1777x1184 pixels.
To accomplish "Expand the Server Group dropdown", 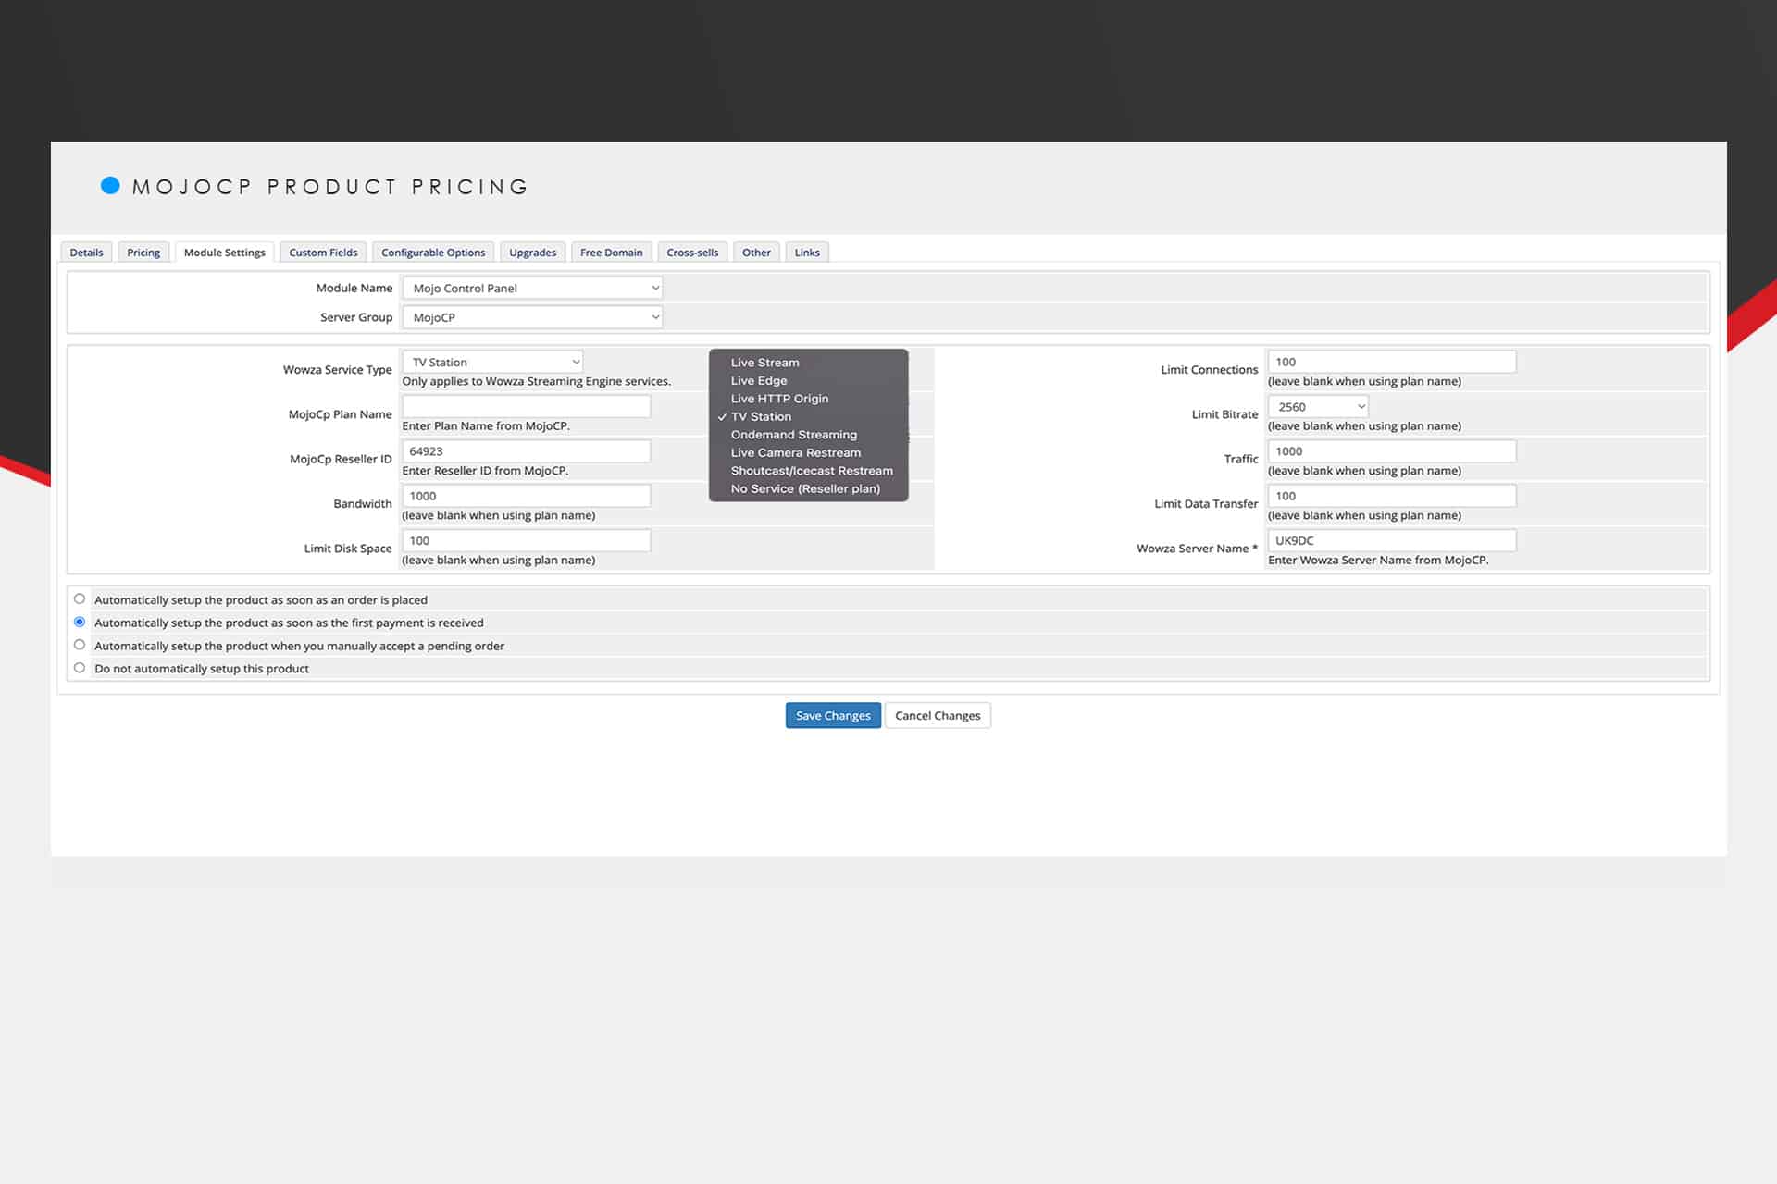I will point(532,317).
